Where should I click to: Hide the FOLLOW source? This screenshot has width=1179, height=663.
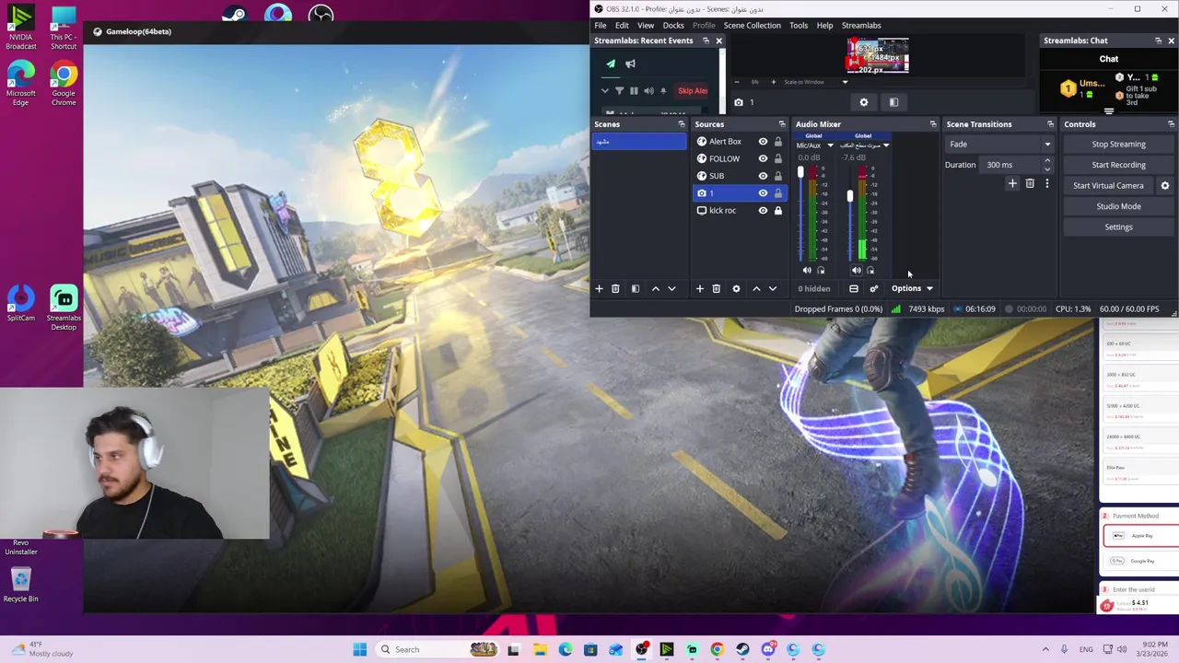763,158
